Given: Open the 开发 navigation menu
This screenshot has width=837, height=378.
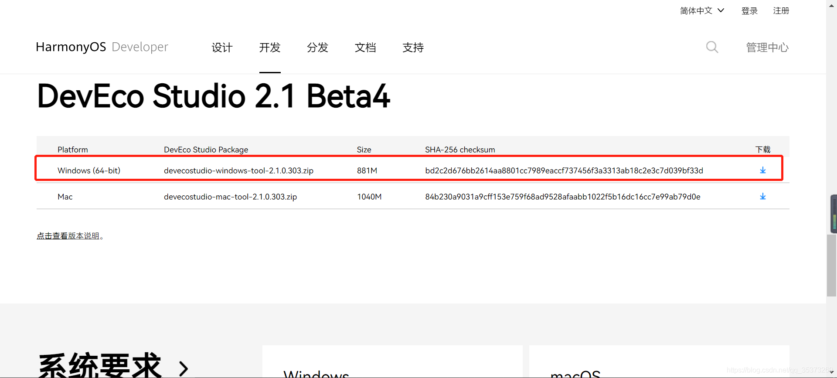Looking at the screenshot, I should [270, 48].
